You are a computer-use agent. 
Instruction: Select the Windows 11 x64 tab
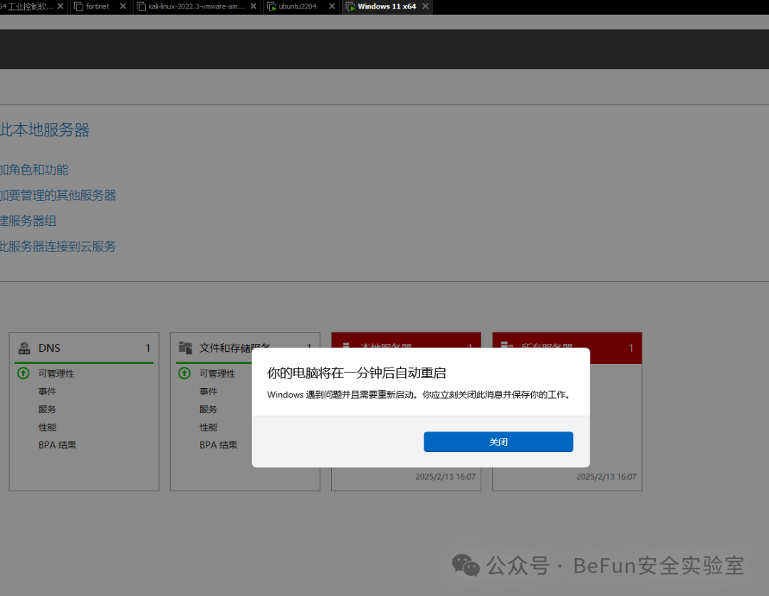tap(387, 6)
